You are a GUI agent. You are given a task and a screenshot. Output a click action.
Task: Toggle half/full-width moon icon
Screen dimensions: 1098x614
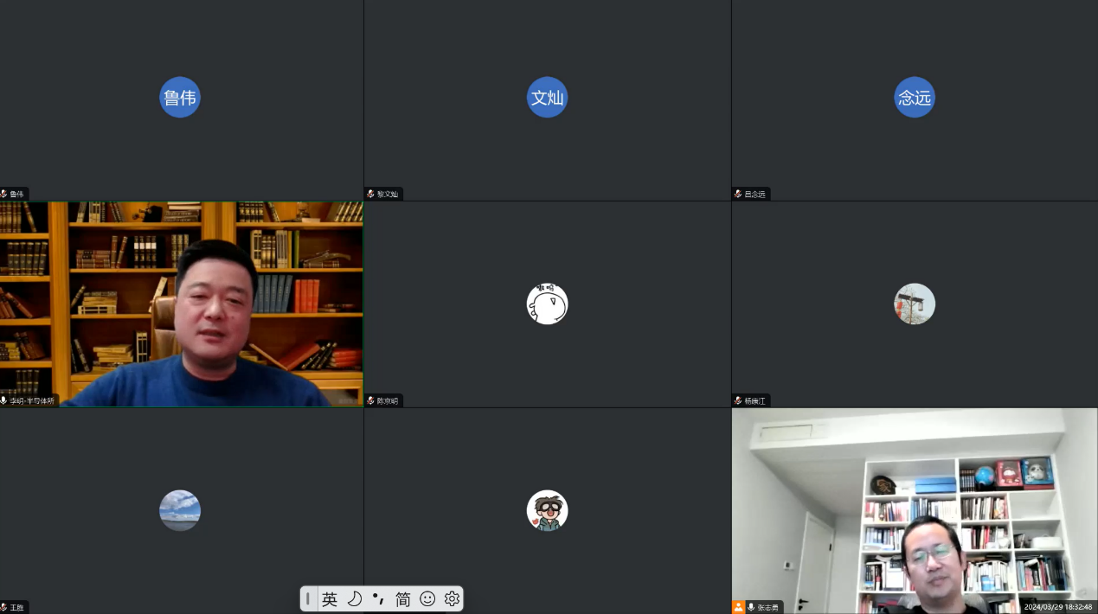[354, 598]
